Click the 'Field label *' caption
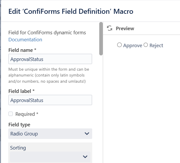180x163 pixels. point(23,91)
